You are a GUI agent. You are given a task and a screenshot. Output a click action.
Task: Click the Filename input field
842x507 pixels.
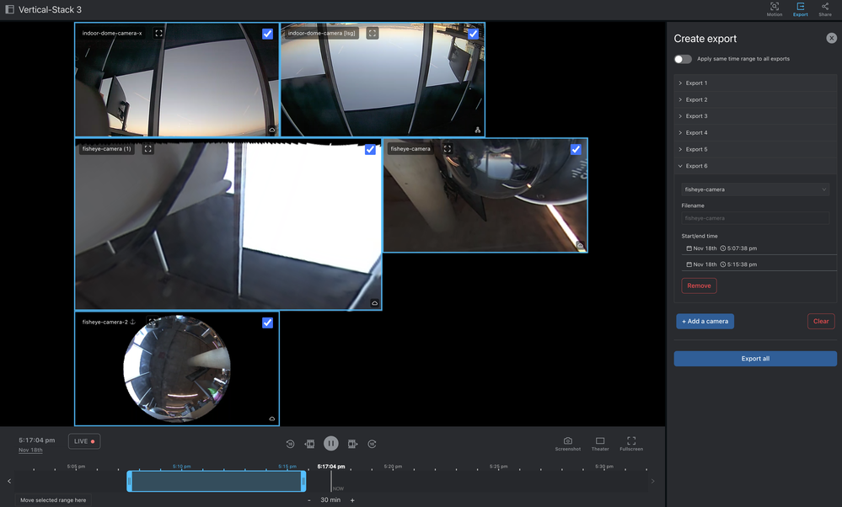tap(755, 218)
